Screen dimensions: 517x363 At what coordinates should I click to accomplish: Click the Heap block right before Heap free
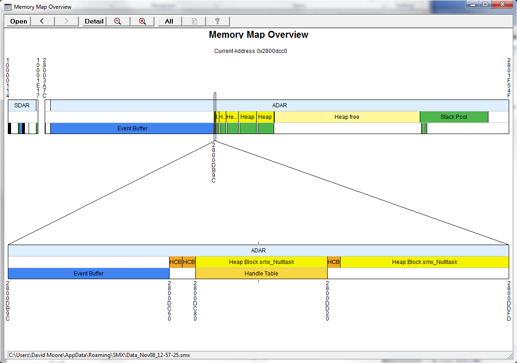[265, 117]
